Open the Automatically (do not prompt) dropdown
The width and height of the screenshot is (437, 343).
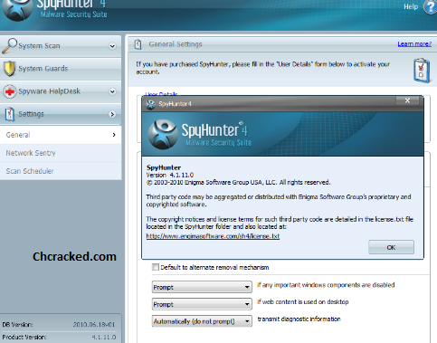coord(202,321)
